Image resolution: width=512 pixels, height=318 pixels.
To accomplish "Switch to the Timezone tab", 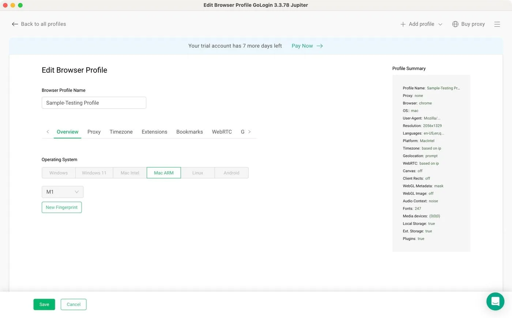I will (x=121, y=132).
